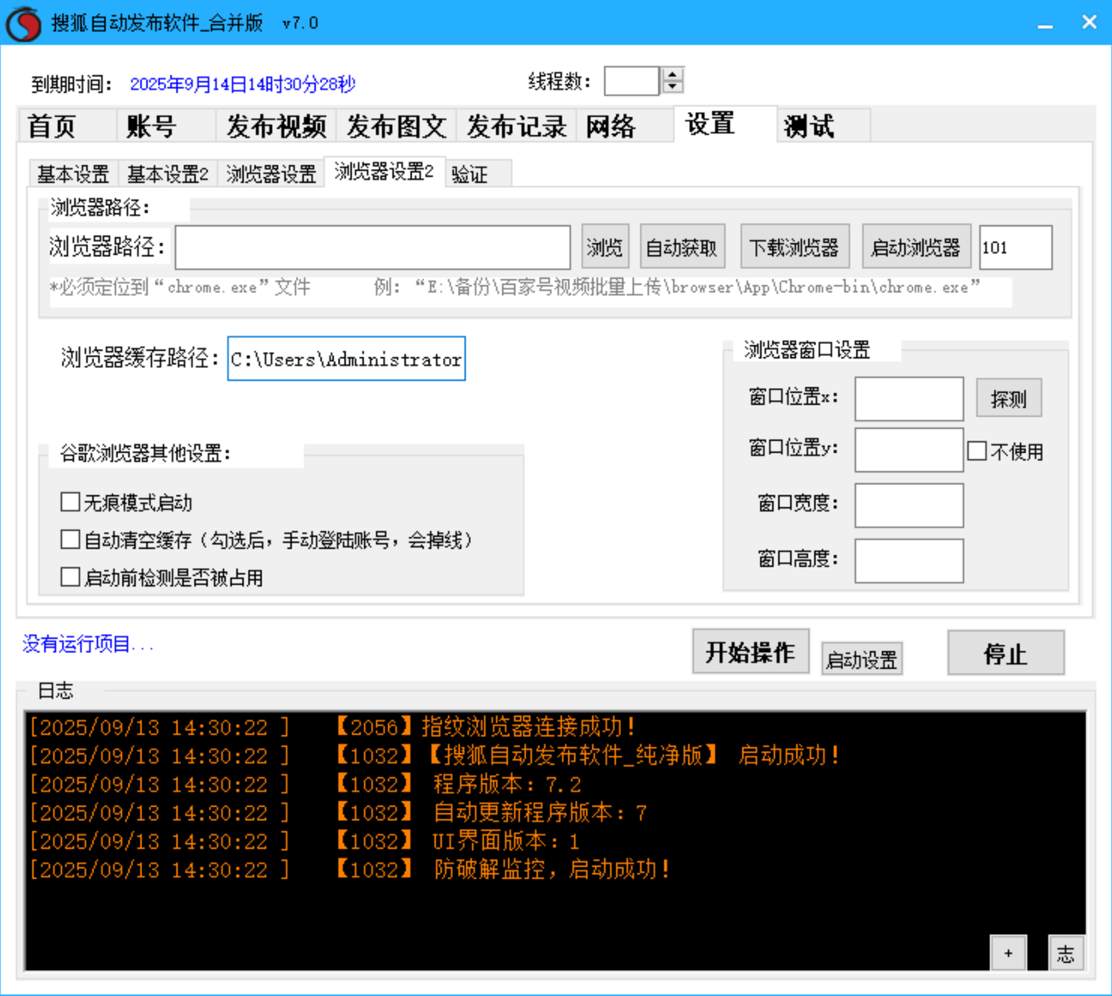Switch to the 发布视频 tab
This screenshot has height=996, width=1112.
click(x=275, y=126)
